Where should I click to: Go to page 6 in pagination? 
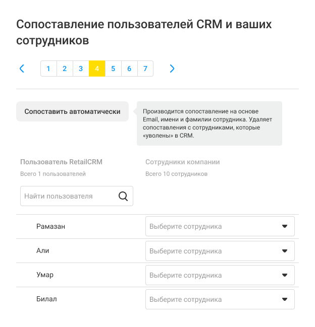(x=129, y=69)
